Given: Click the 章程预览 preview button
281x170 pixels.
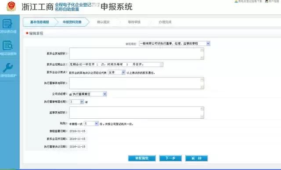Looking at the screenshot, I should click(142, 158).
